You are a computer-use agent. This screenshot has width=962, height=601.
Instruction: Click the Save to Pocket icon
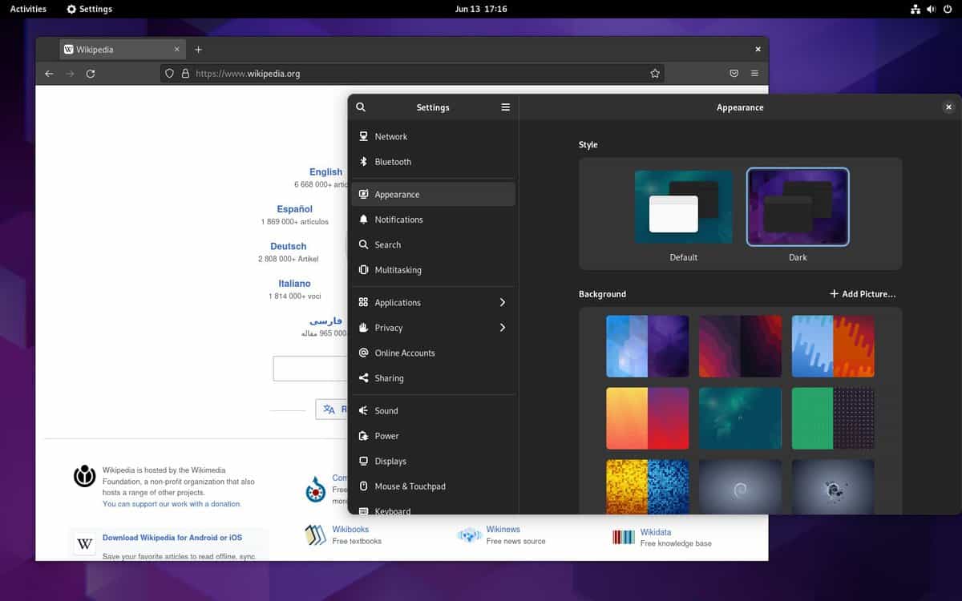click(x=734, y=74)
